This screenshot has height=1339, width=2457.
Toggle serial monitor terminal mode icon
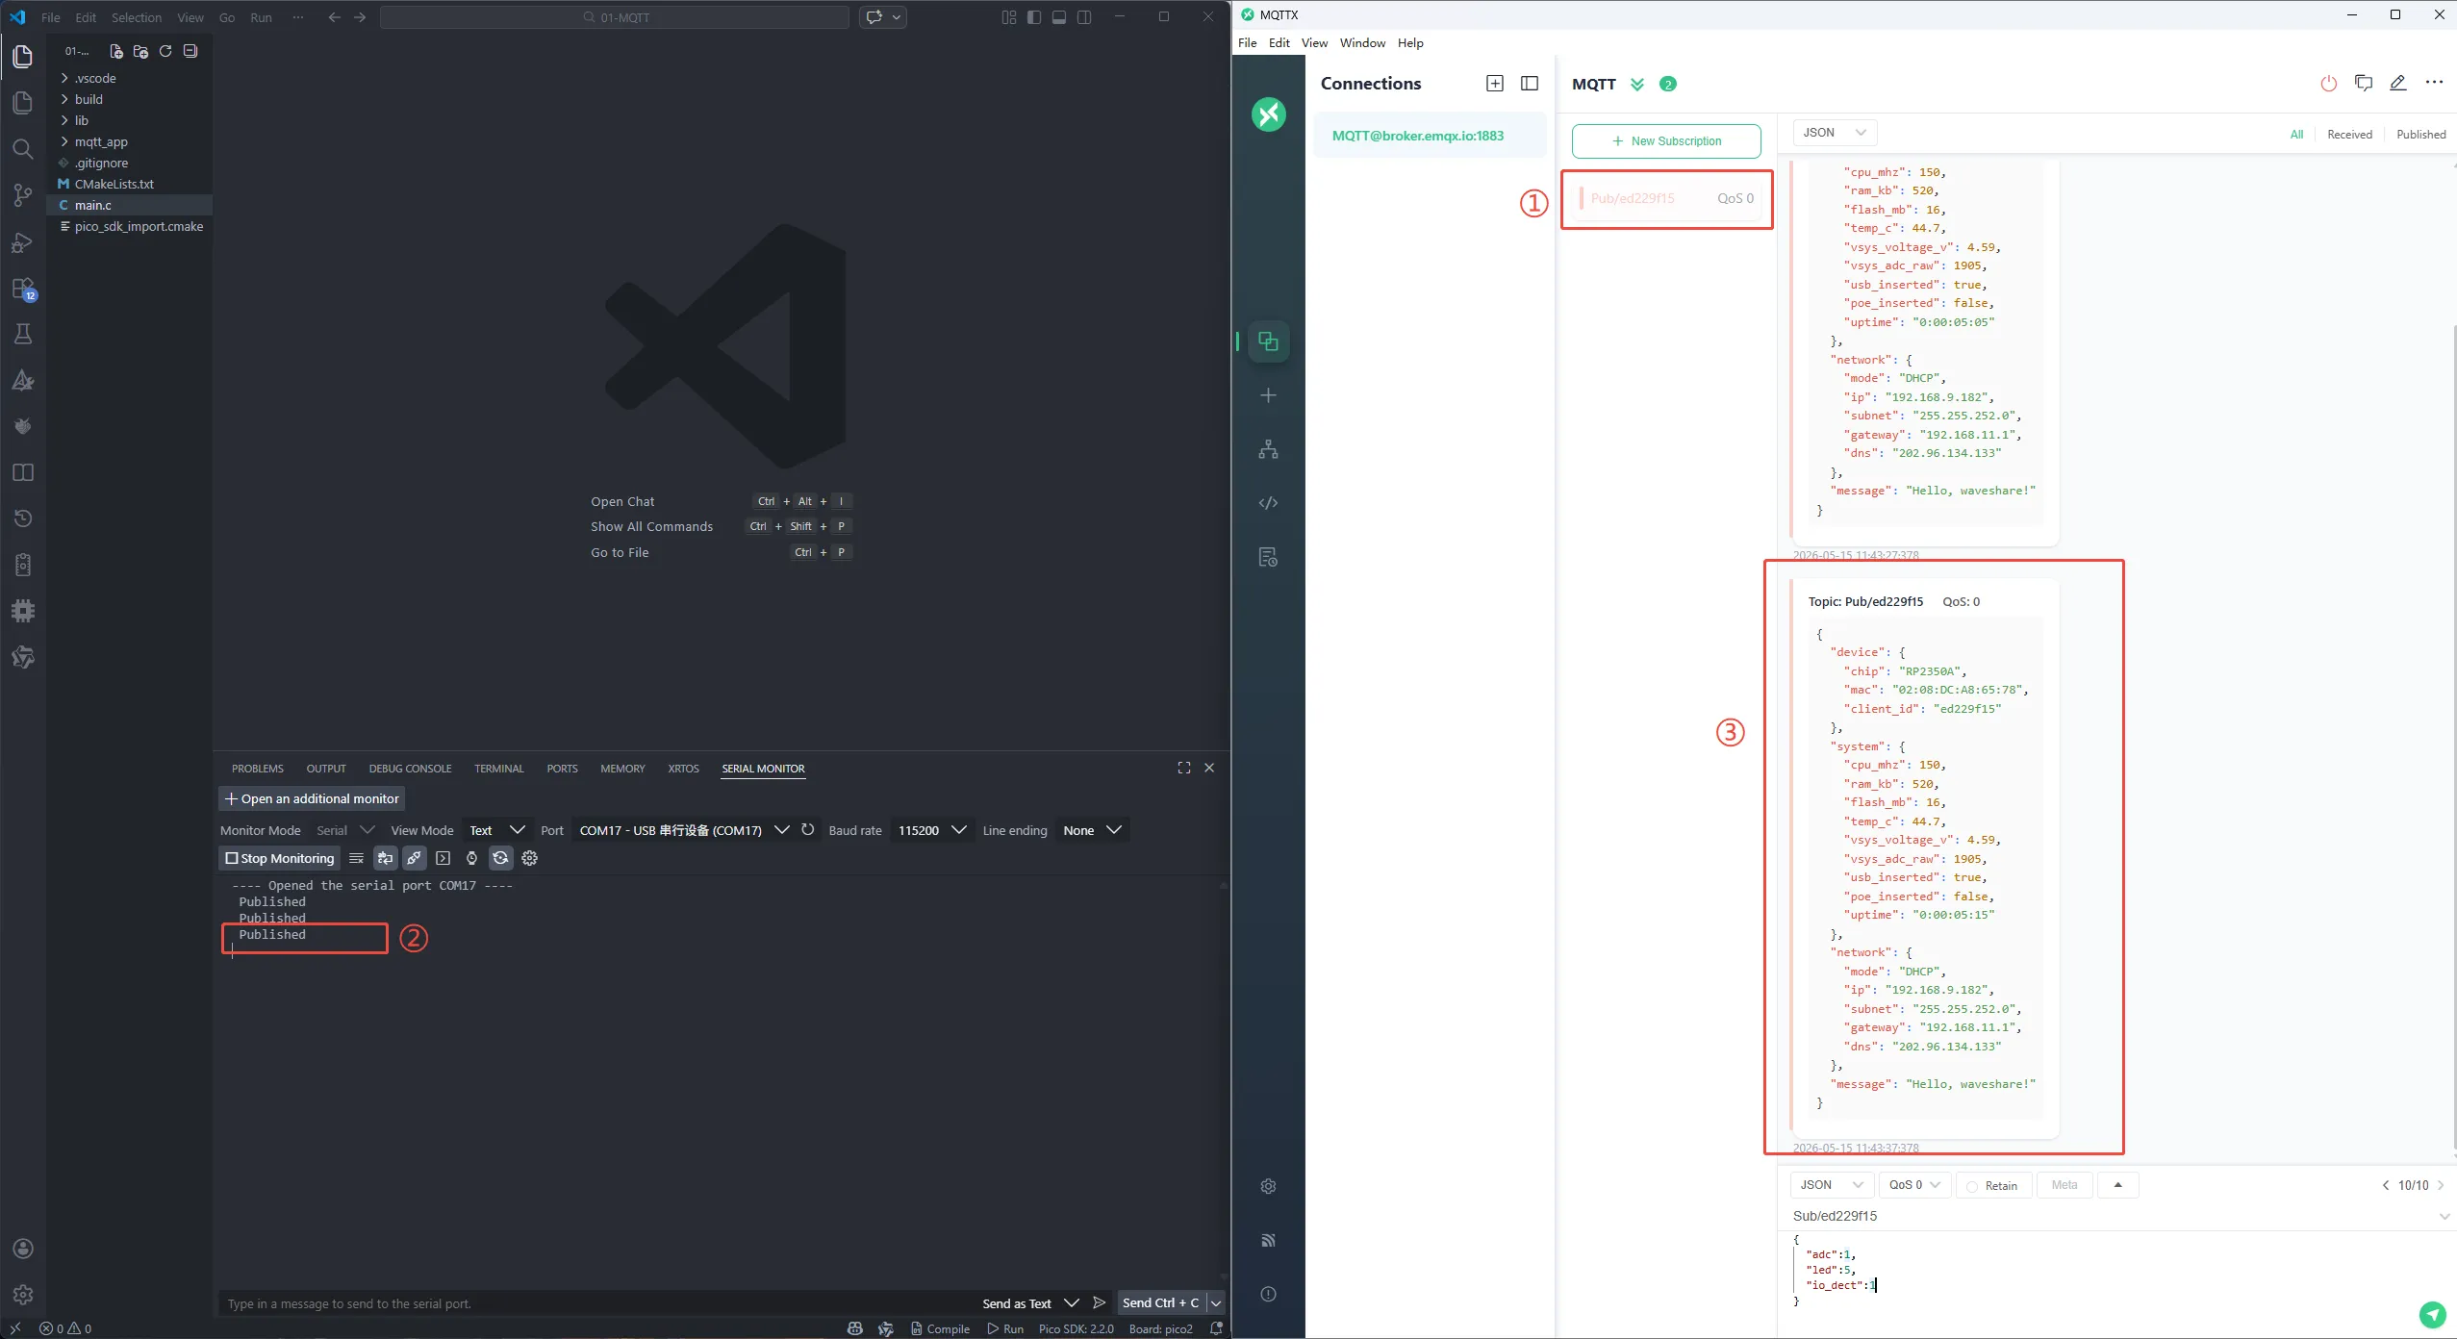click(x=443, y=858)
